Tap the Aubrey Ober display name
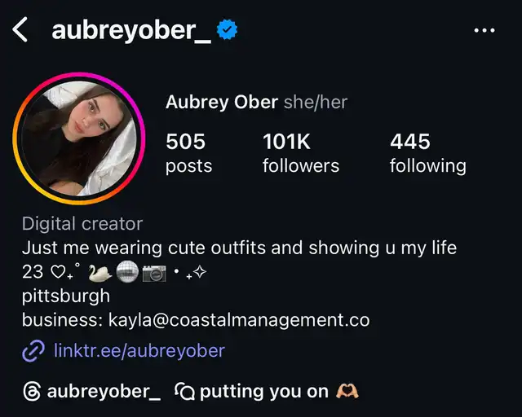The width and height of the screenshot is (522, 417). 222,102
